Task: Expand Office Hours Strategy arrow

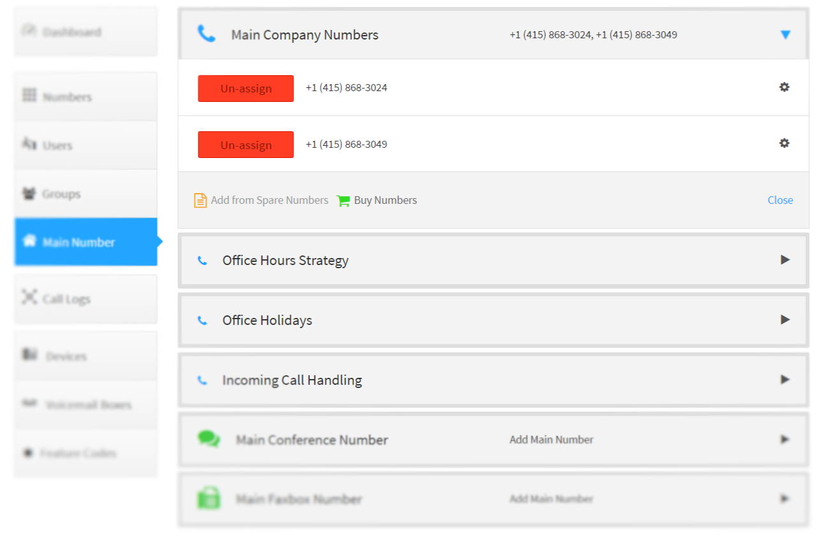Action: pos(785,260)
